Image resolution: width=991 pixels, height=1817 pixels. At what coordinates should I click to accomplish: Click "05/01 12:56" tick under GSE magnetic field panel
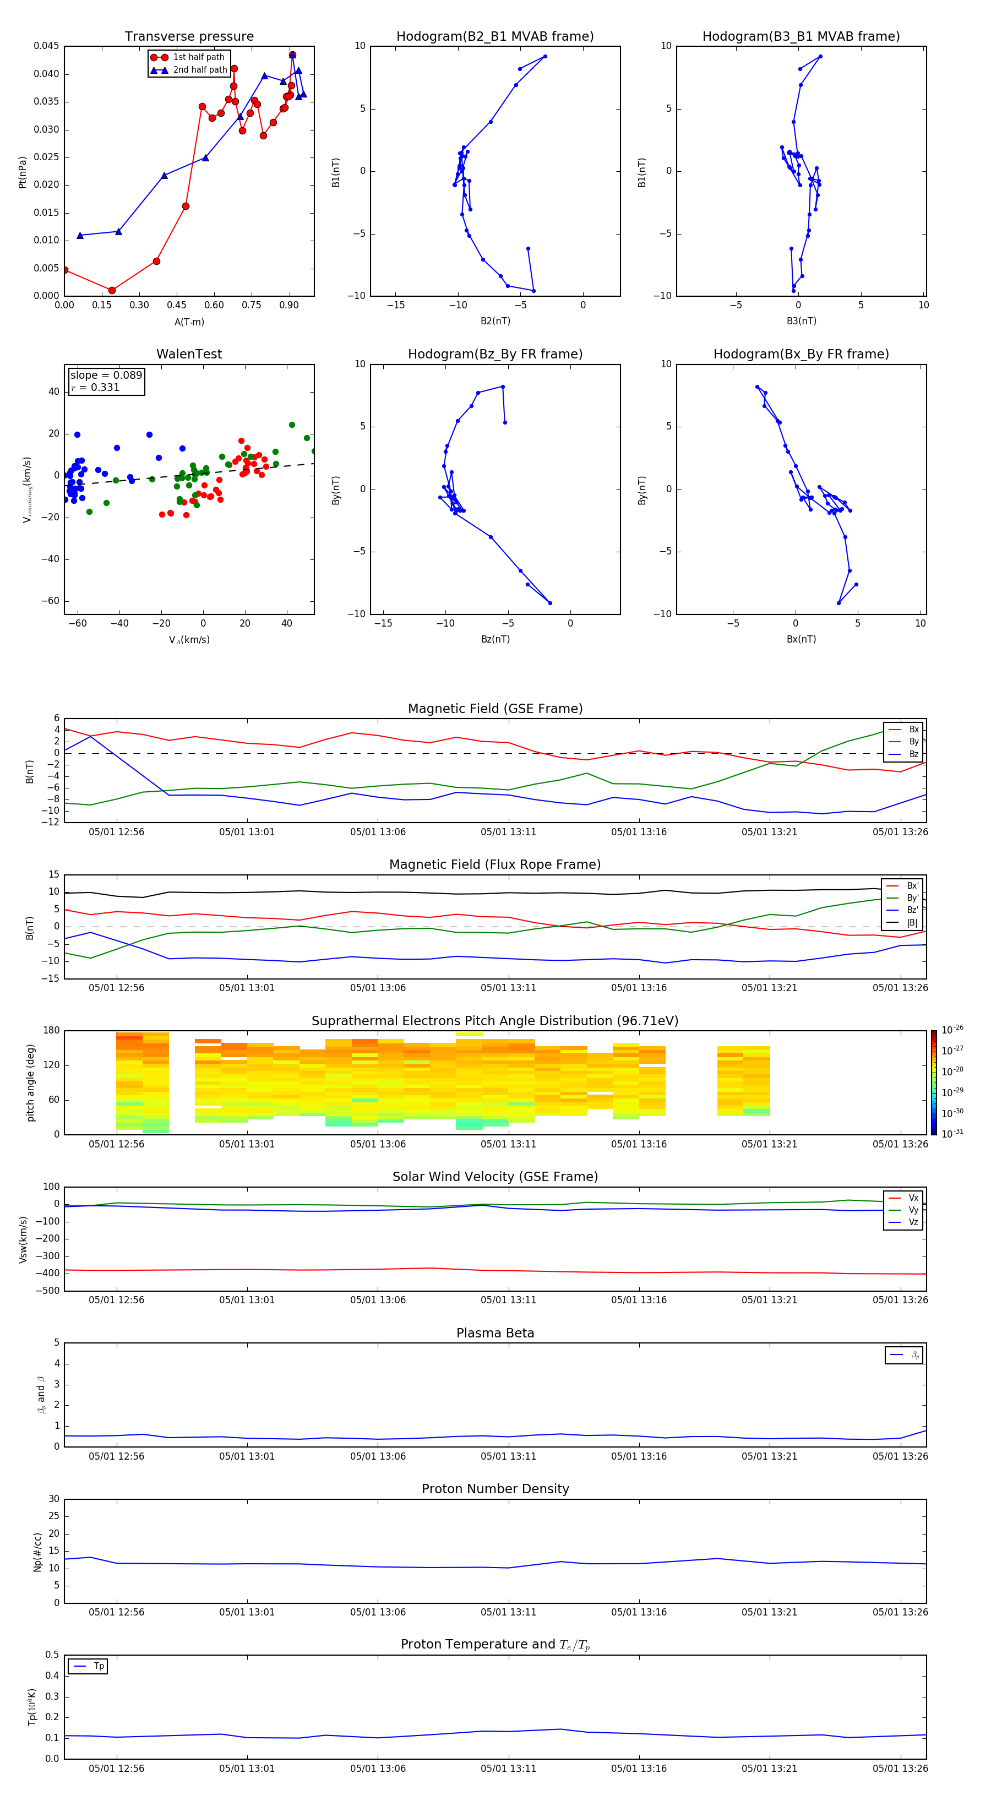[x=116, y=833]
